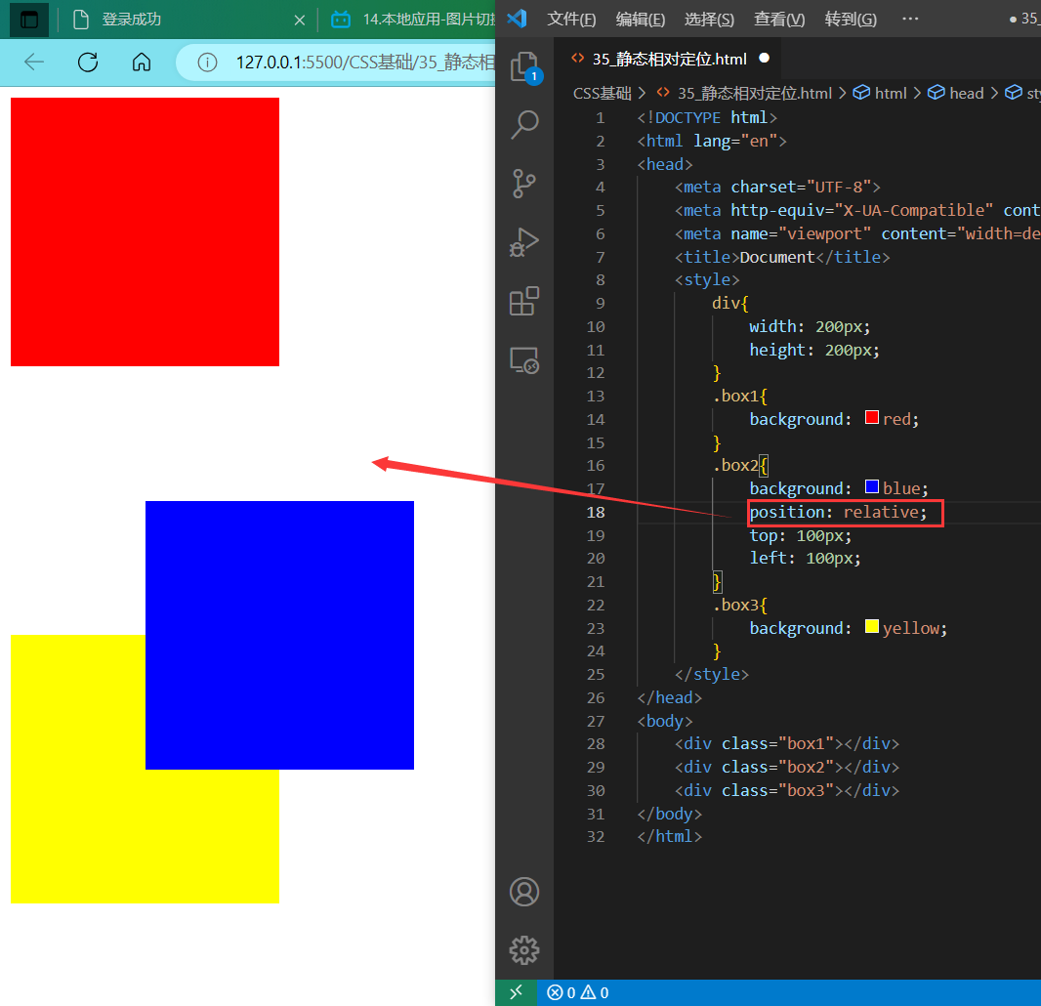Click the browser address bar URL
The height and width of the screenshot is (1006, 1041).
click(365, 63)
